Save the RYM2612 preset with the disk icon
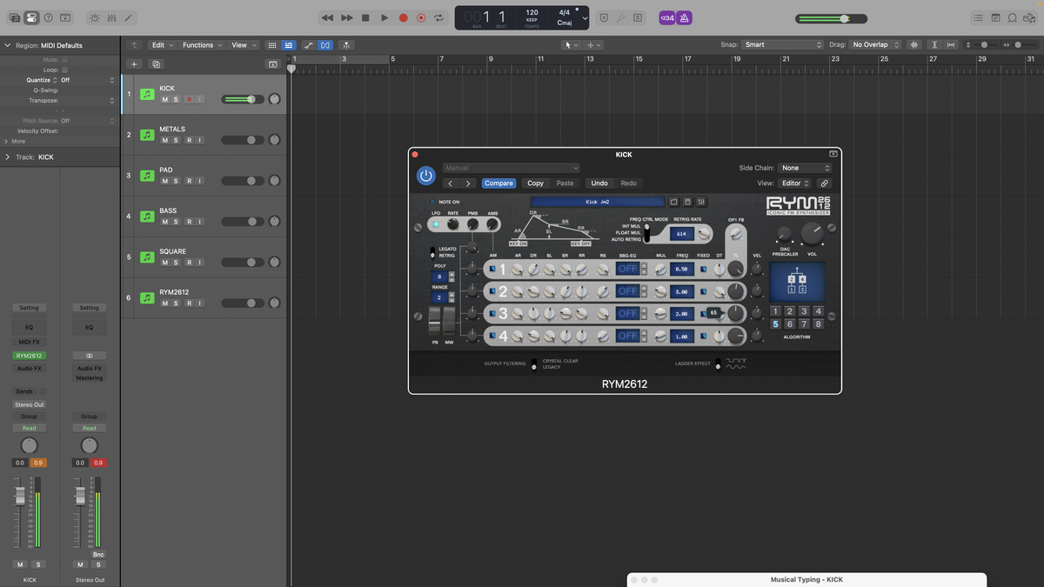Screen dimensions: 1044x587 pyautogui.click(x=687, y=202)
